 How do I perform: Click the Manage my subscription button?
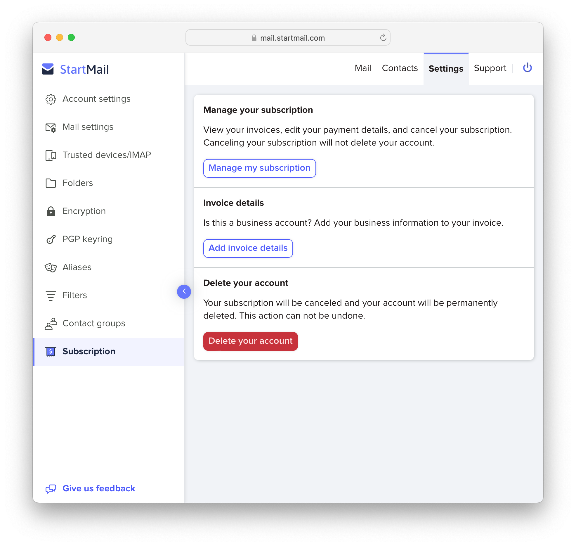coord(259,168)
